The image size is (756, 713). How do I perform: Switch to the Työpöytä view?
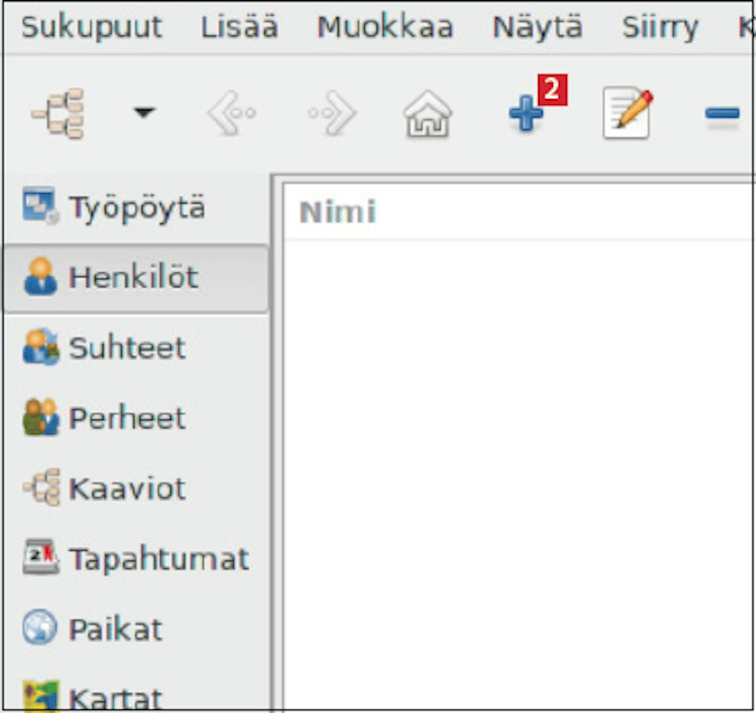tap(136, 207)
